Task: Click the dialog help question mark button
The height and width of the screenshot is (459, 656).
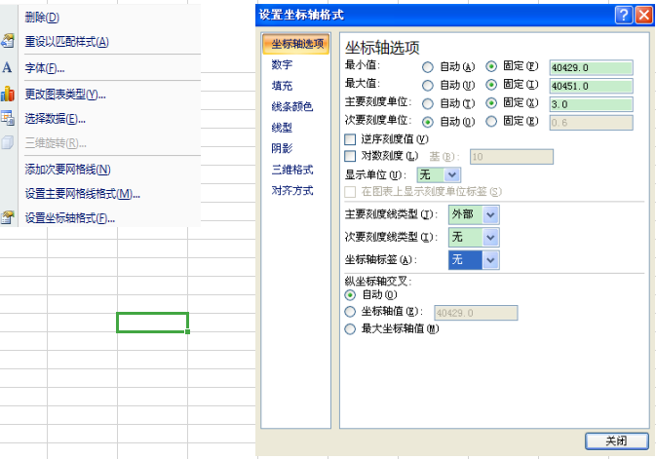Action: click(x=624, y=15)
